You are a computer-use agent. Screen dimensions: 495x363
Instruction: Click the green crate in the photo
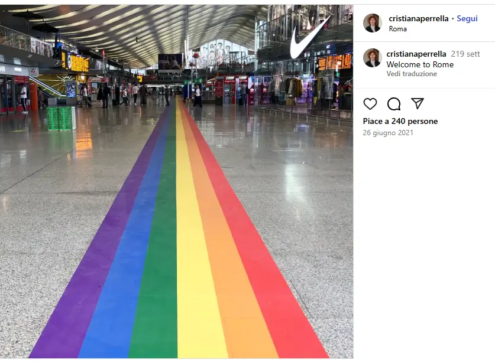62,118
